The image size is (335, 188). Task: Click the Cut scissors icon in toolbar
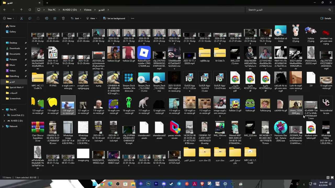click(x=21, y=18)
